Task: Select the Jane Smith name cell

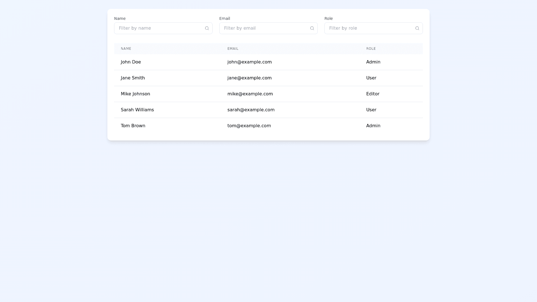Action: (x=133, y=78)
